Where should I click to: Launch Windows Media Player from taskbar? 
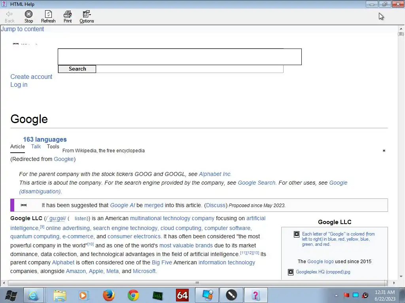[83, 295]
